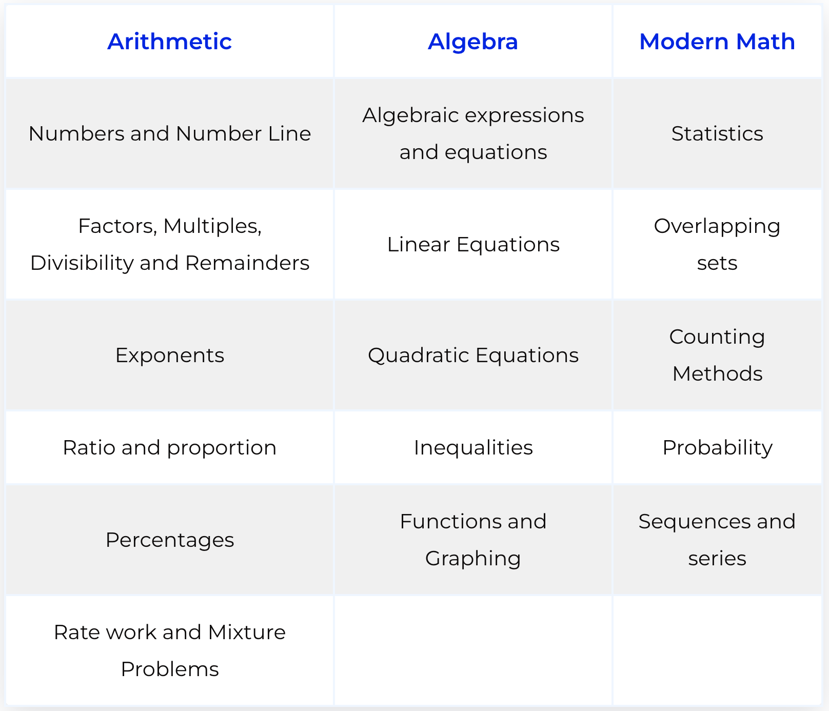
Task: Select Factors, Multiples, Divisibility and Remainders
Action: click(x=169, y=244)
